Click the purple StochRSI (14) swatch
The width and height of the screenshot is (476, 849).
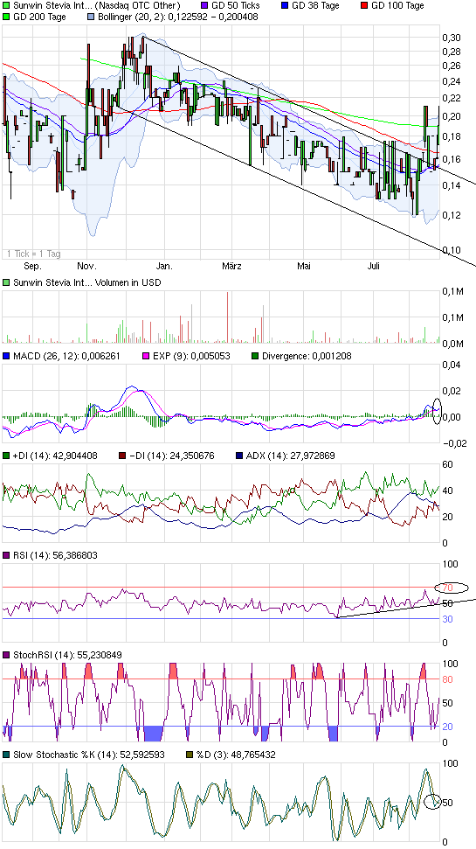pyautogui.click(x=6, y=655)
